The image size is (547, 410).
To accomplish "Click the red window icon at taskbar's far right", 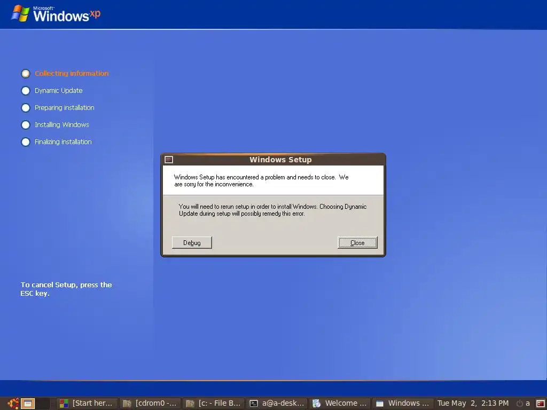I will (541, 404).
